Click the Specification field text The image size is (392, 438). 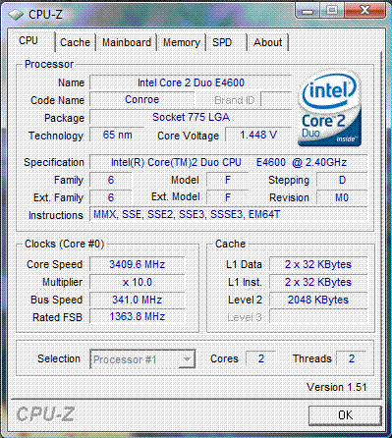coord(229,162)
